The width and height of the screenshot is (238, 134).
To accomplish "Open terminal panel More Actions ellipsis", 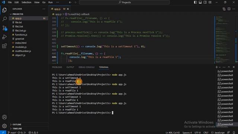I will click(224, 67).
